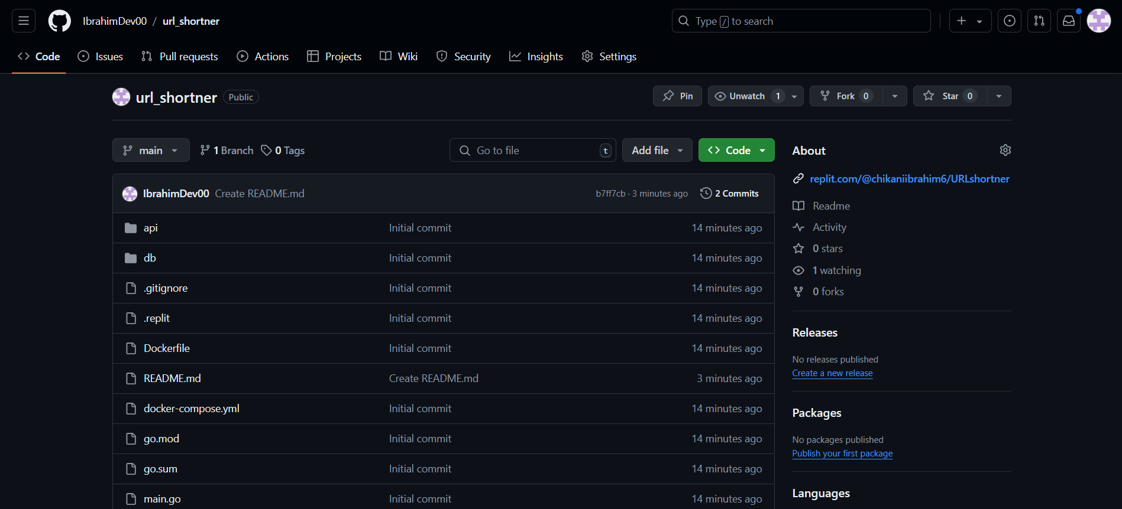Open the .gitignore file

point(166,288)
